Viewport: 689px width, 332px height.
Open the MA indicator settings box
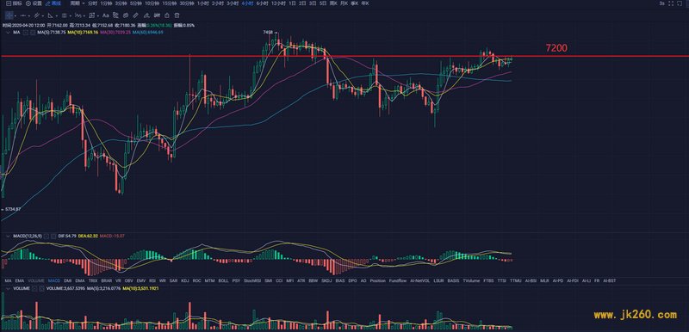(x=33, y=32)
